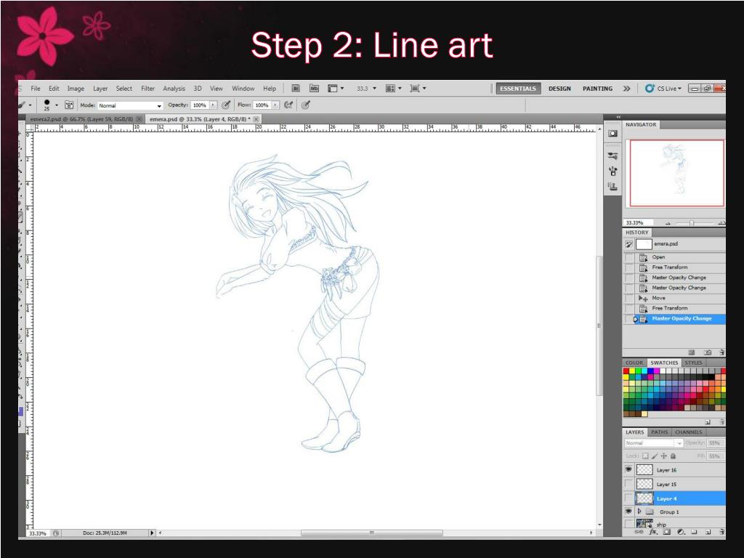Create a new snapshot in History panel

tap(708, 352)
